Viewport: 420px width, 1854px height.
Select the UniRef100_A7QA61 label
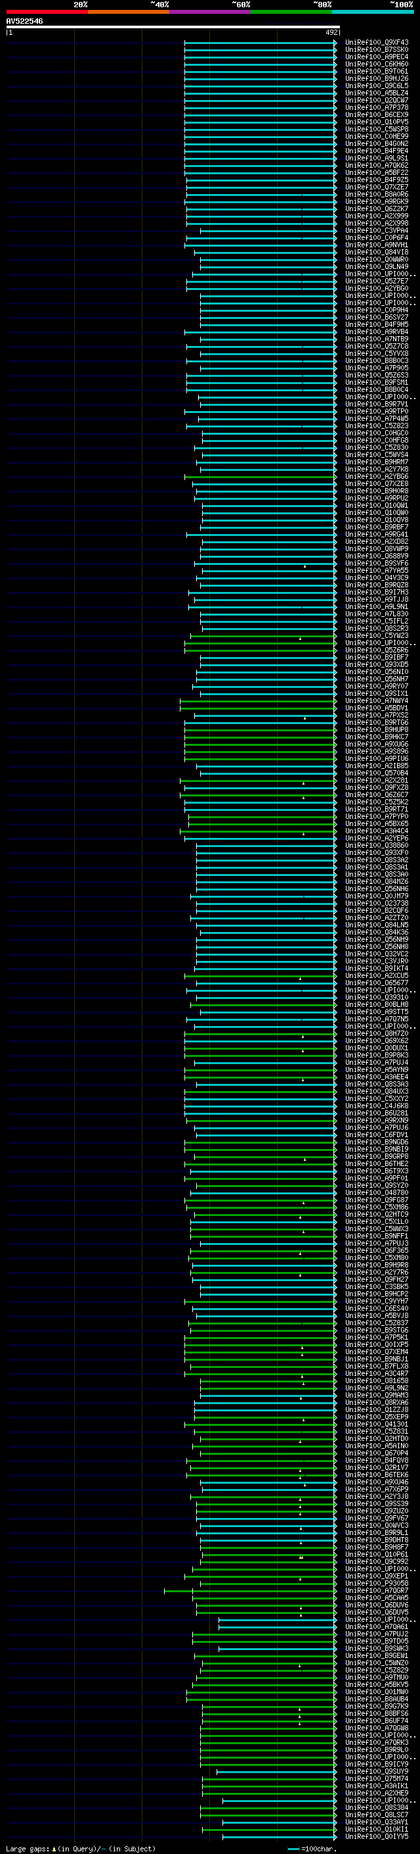tap(377, 1626)
